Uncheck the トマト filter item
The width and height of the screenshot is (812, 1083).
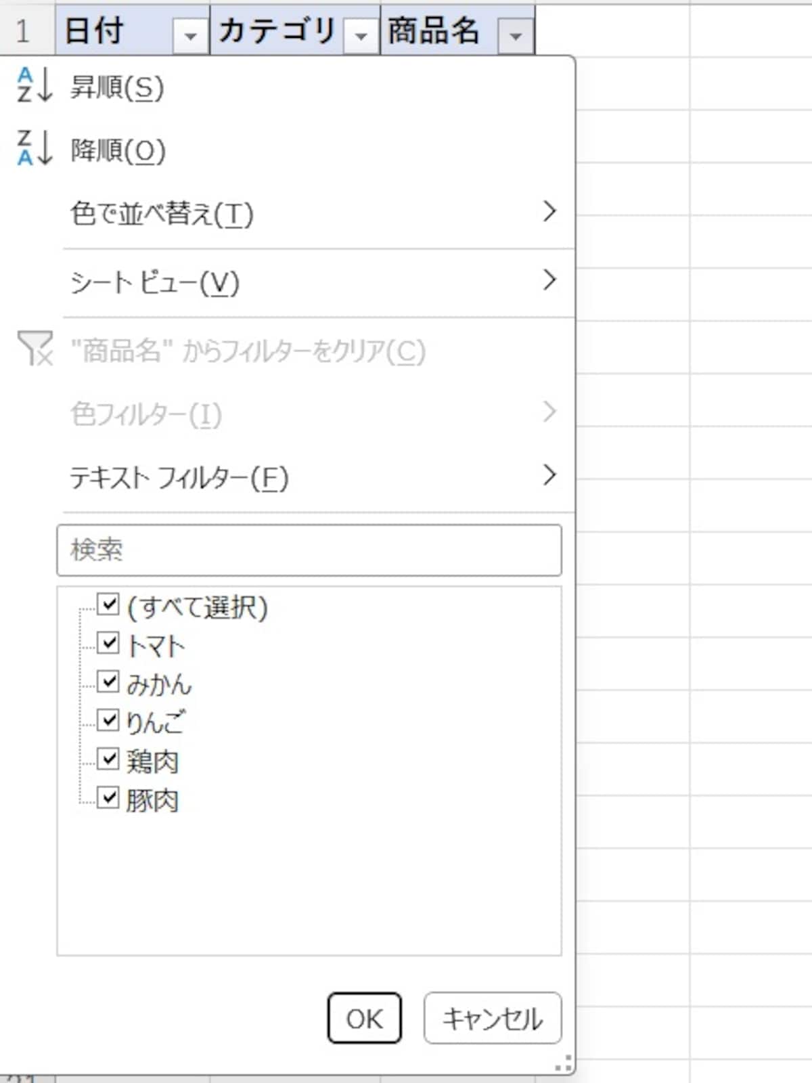pos(108,644)
